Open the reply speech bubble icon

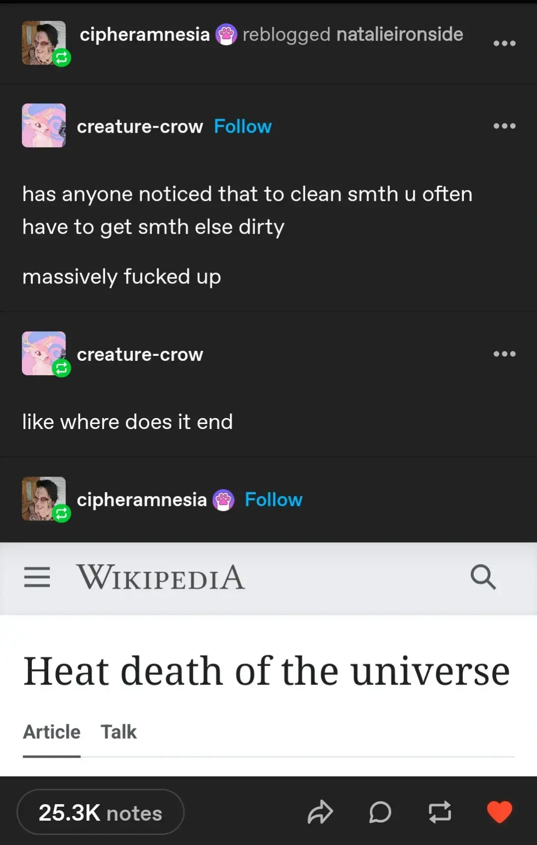click(380, 812)
